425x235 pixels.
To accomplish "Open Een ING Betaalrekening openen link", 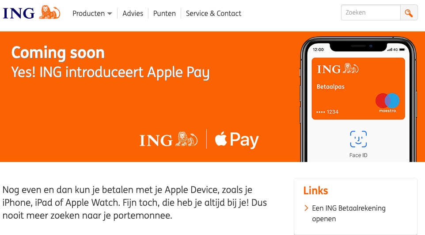I will tap(349, 214).
